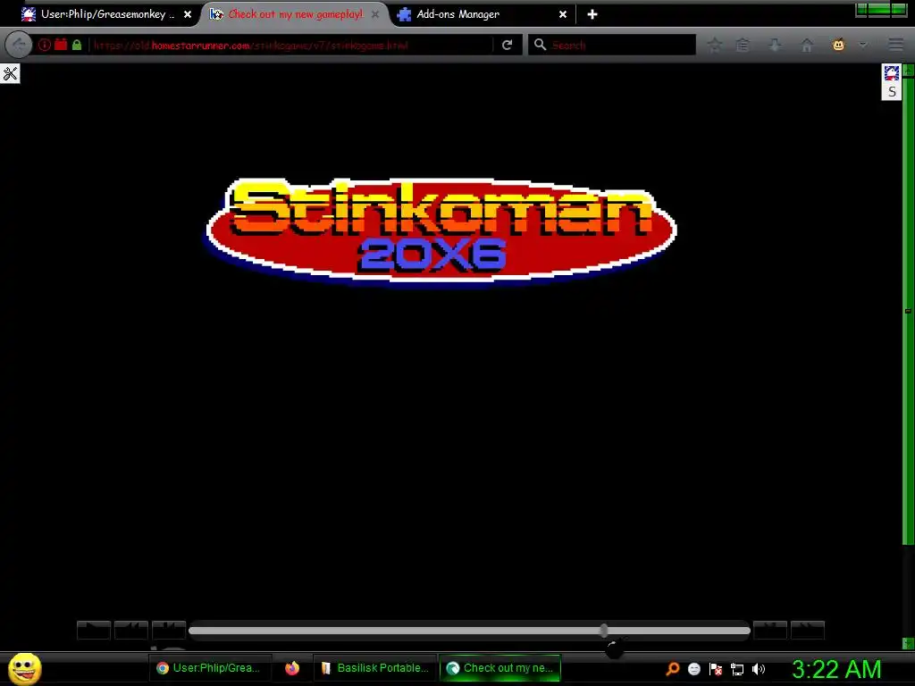The width and height of the screenshot is (915, 686).
Task: Click the tools wrench icon at page corner
Action: pyautogui.click(x=10, y=73)
